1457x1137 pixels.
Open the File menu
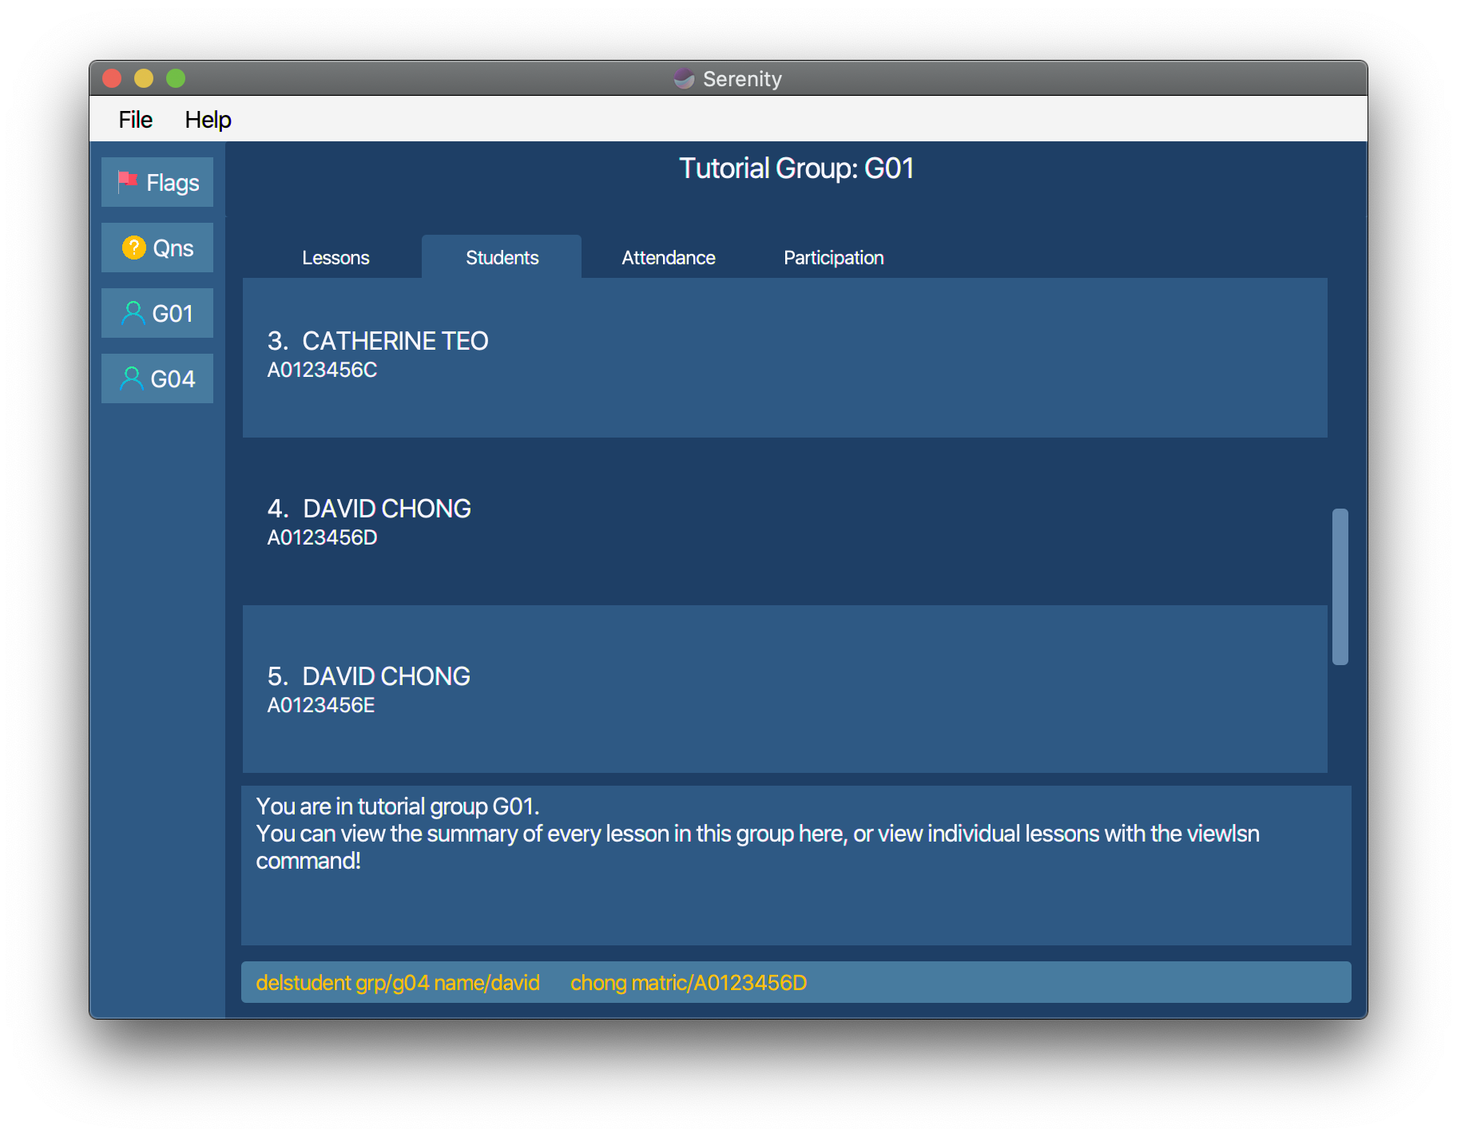coord(135,119)
